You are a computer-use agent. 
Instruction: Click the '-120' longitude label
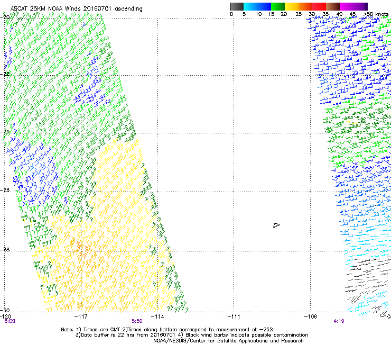tap(5, 316)
